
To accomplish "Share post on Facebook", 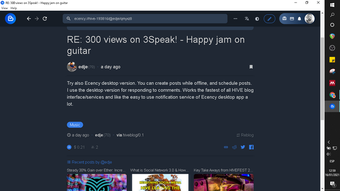I will coord(251,147).
